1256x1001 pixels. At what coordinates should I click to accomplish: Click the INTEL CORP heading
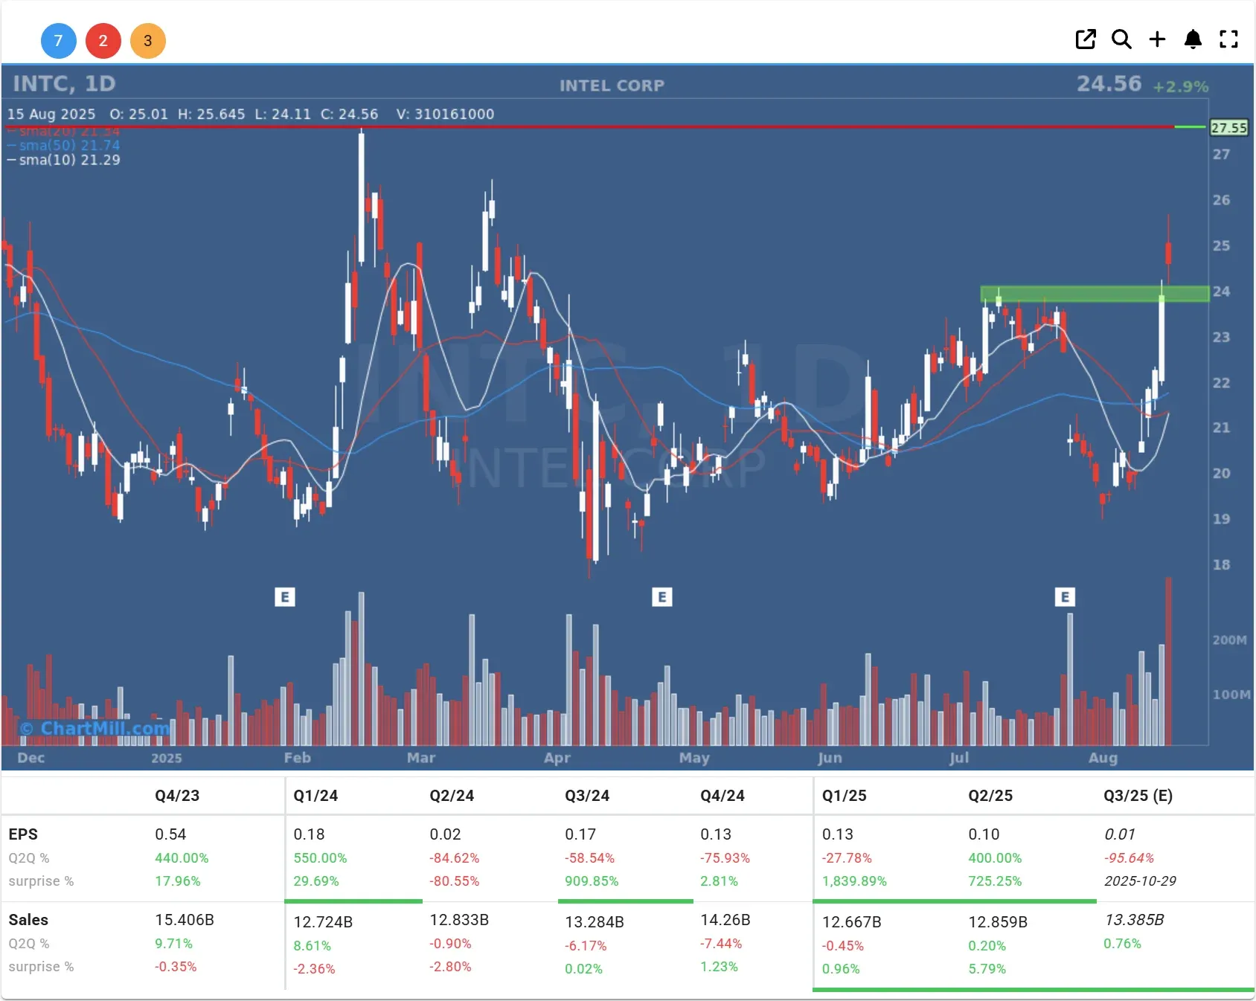click(x=612, y=86)
